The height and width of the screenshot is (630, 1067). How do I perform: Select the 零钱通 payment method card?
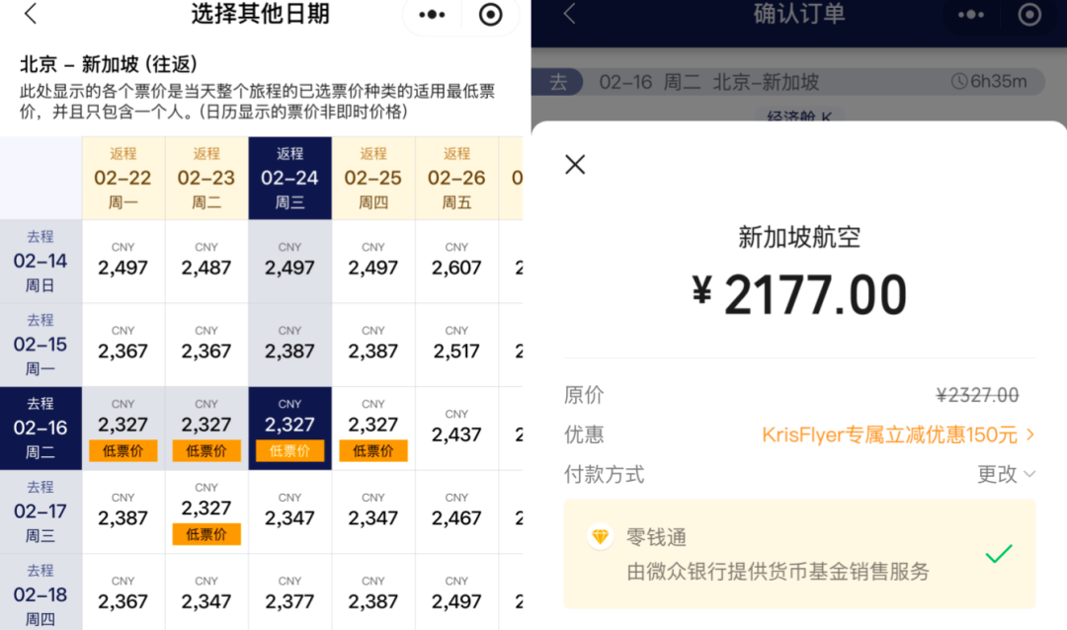pyautogui.click(x=799, y=553)
